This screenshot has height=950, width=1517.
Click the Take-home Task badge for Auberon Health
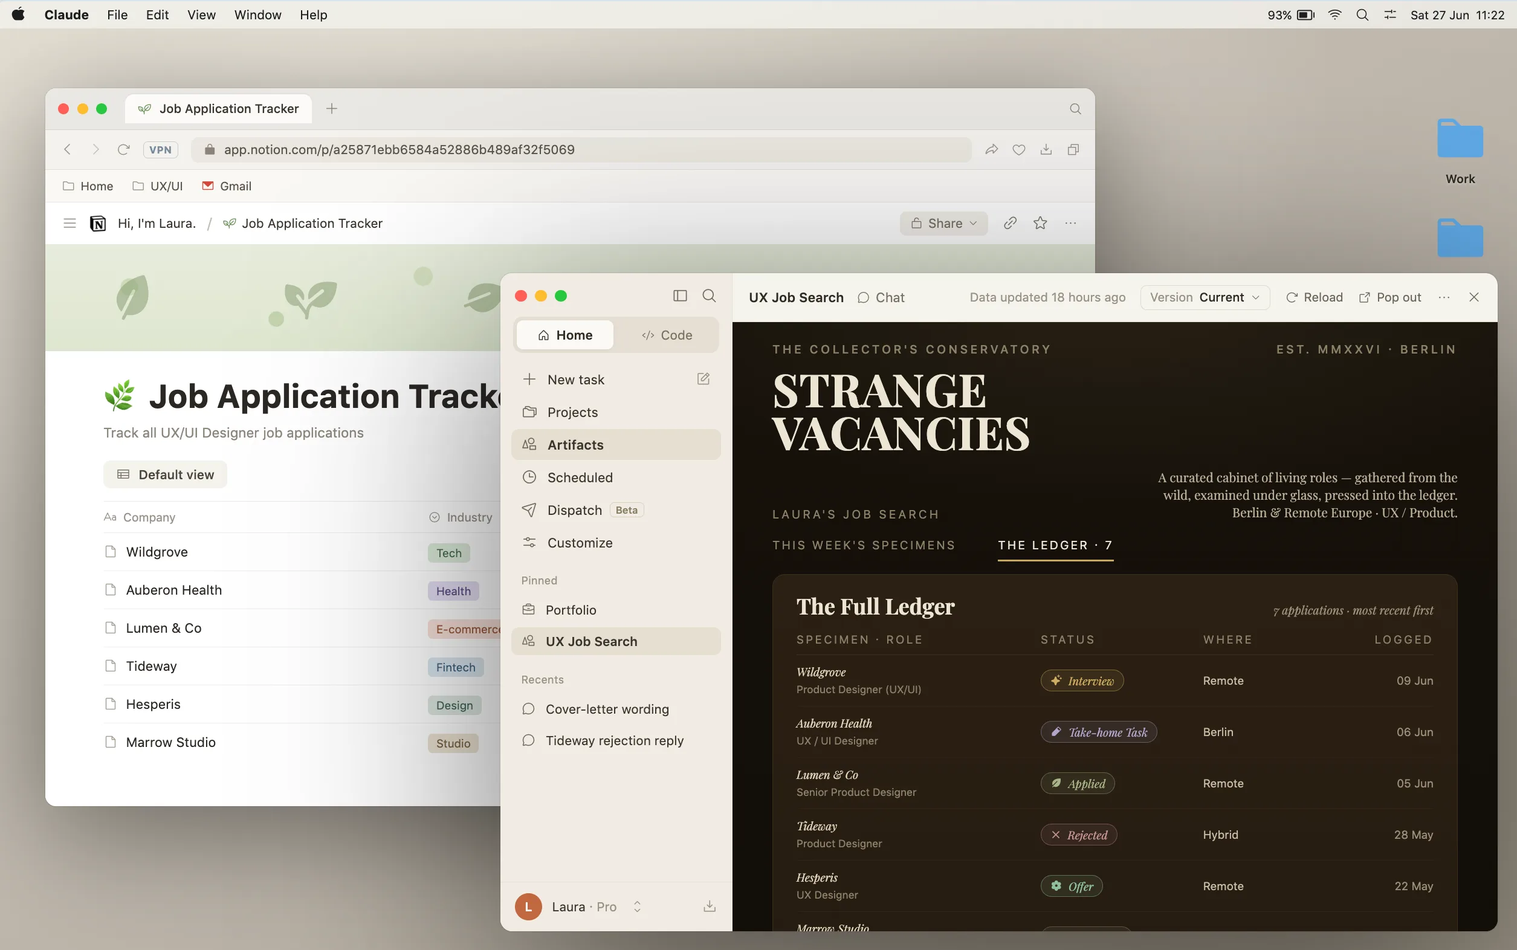pyautogui.click(x=1099, y=732)
